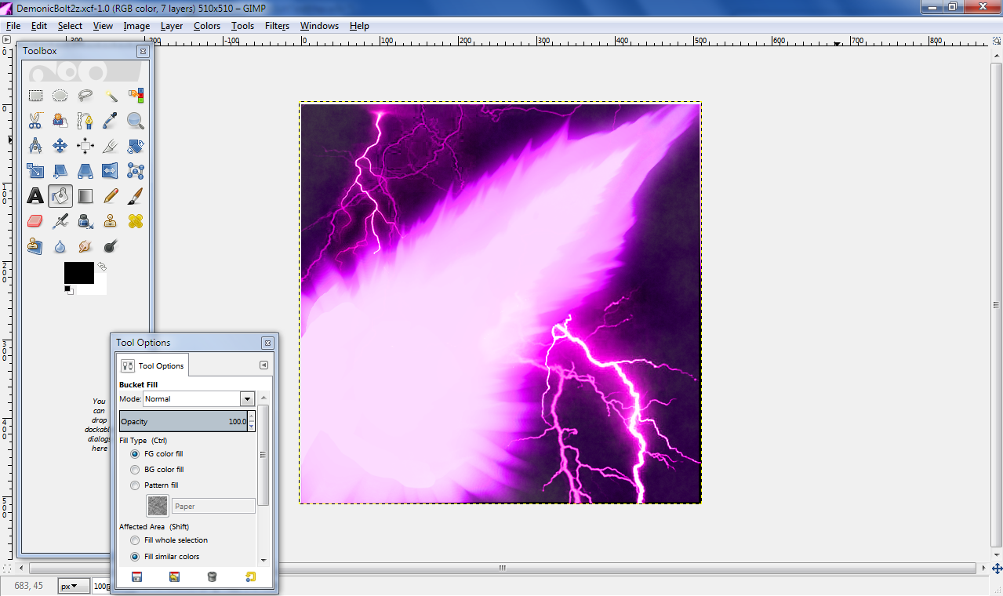Choose FG color fill option
The height and width of the screenshot is (596, 1003).
pos(157,454)
